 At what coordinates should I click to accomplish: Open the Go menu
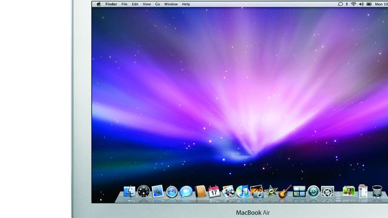coord(158,4)
